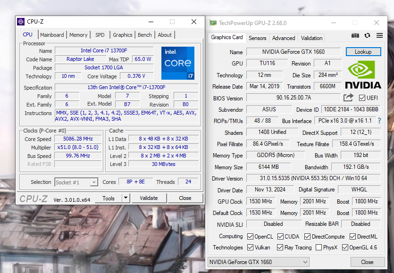This screenshot has height=273, width=394.
Task: Take GPU-Z screenshot with camera icon
Action: point(355,35)
